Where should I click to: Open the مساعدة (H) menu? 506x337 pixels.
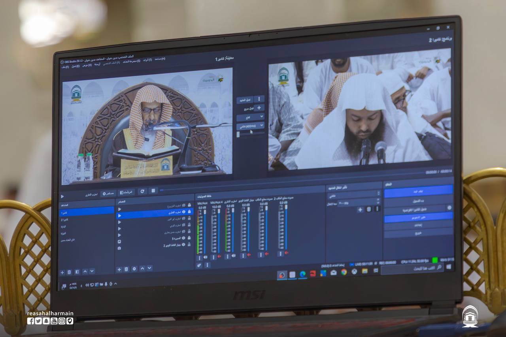click(x=160, y=59)
